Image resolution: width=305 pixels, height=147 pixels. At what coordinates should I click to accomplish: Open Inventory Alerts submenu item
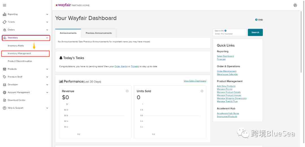click(x=16, y=46)
